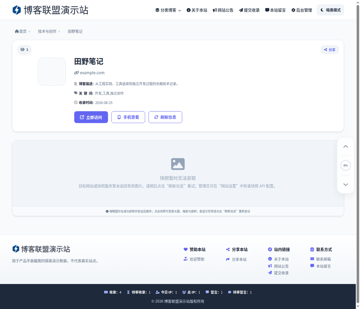Screen dimensions: 360x309
Task: Click the 赞助本站 heart icon
Action: point(185,249)
